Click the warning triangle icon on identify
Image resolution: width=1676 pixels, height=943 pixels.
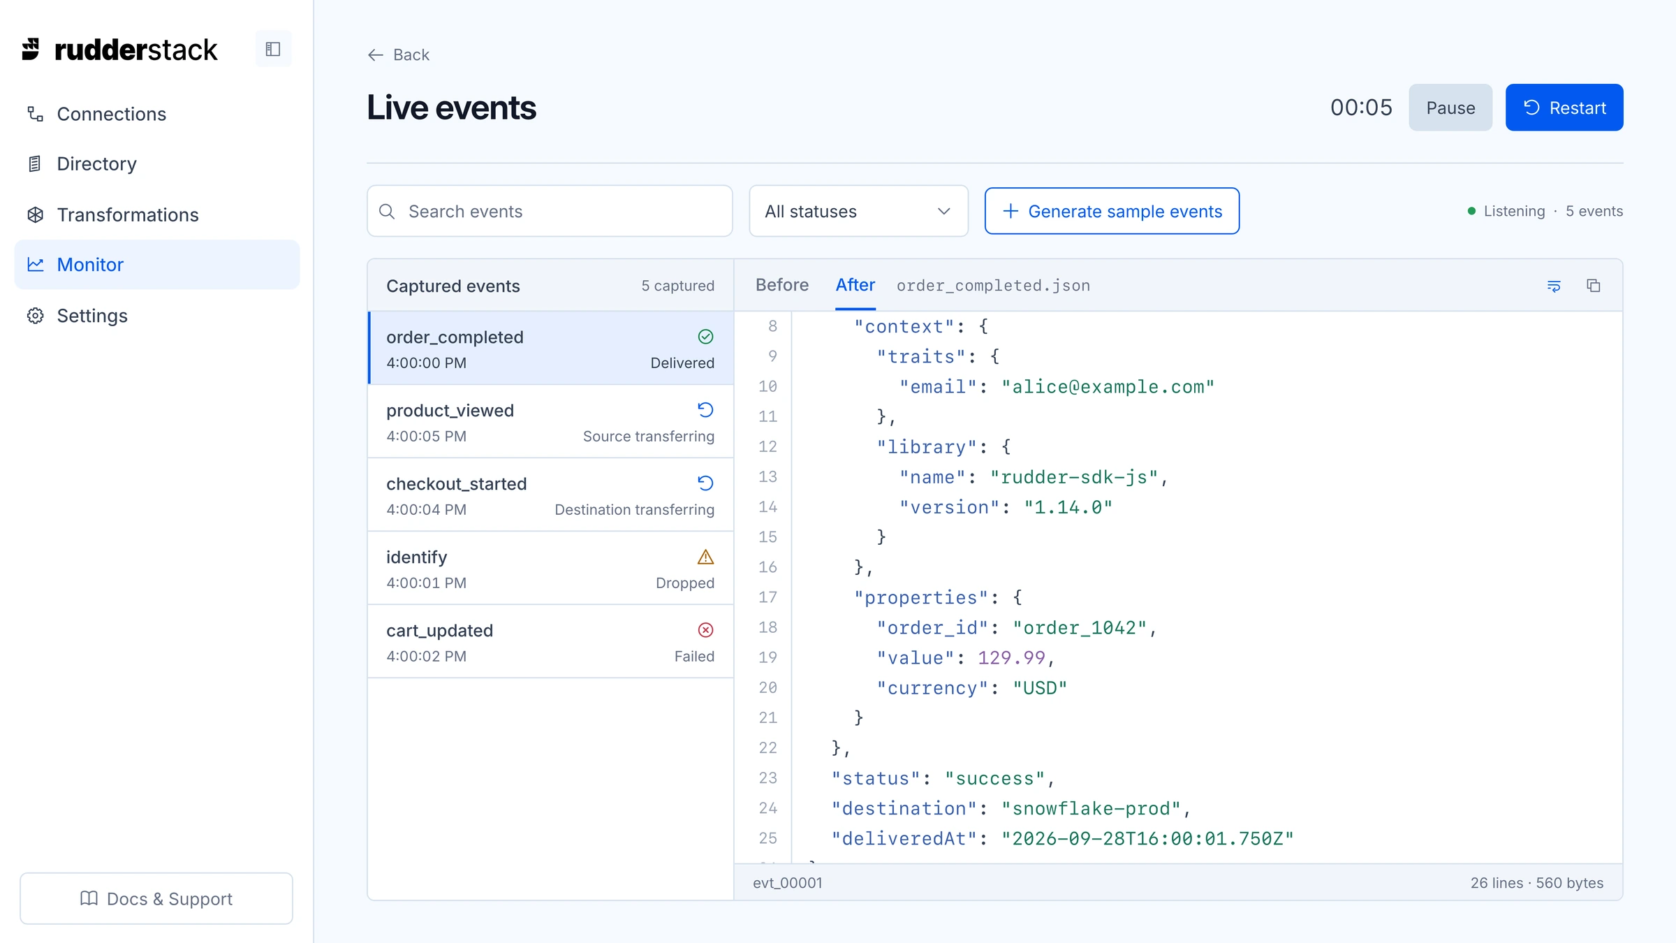click(x=706, y=557)
